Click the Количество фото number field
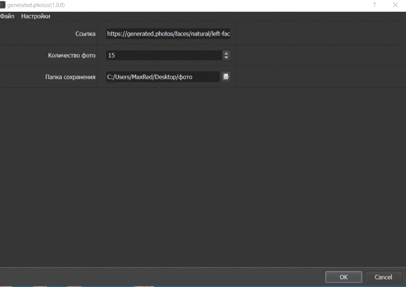Image resolution: width=406 pixels, height=287 pixels. click(164, 55)
